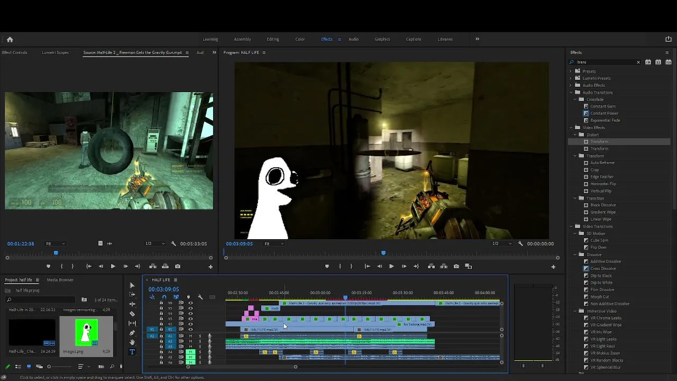The height and width of the screenshot is (381, 677).
Task: Switch Project panel to List View
Action: click(18, 367)
